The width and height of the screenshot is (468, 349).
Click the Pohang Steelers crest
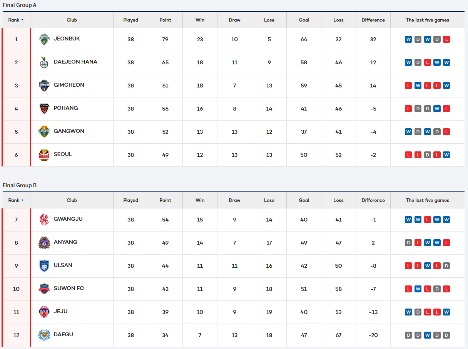point(44,109)
